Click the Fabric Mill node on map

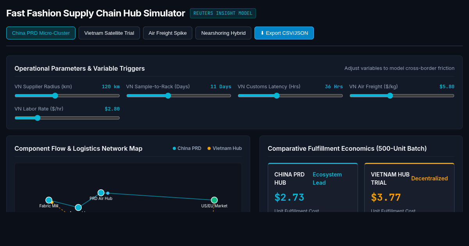coord(49,200)
